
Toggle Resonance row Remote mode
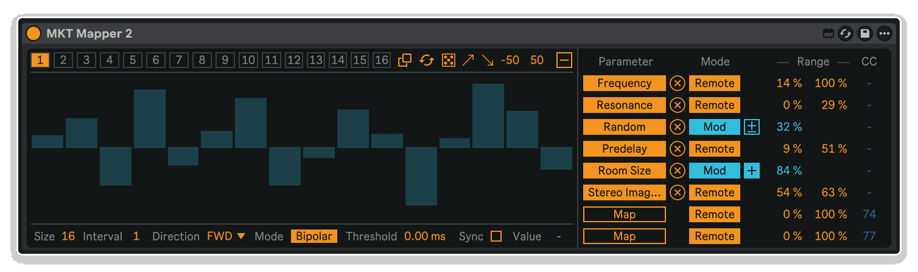715,105
